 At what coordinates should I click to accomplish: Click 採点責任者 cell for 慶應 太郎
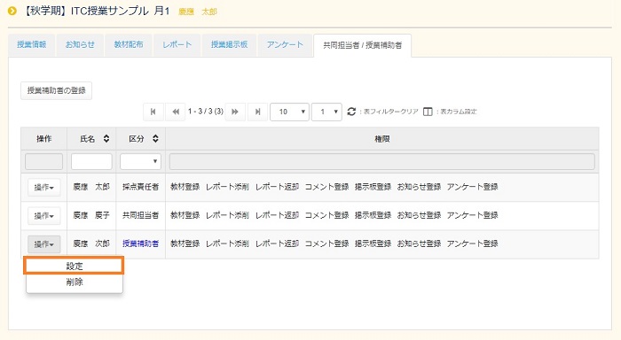click(x=140, y=187)
